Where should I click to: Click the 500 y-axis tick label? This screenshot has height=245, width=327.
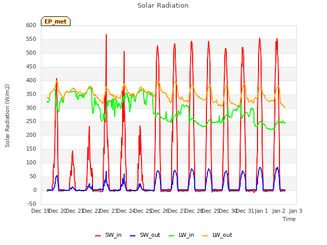(x=31, y=53)
